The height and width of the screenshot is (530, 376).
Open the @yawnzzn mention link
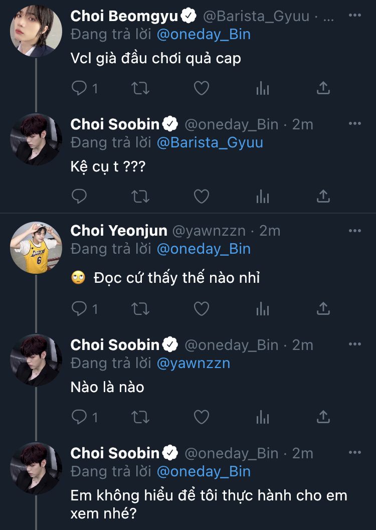[x=193, y=363]
